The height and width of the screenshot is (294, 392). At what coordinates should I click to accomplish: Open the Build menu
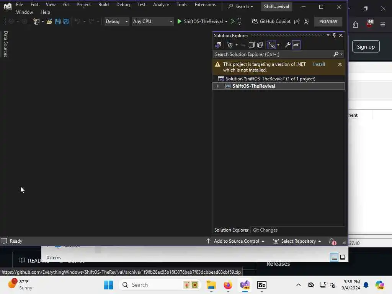coord(103,5)
